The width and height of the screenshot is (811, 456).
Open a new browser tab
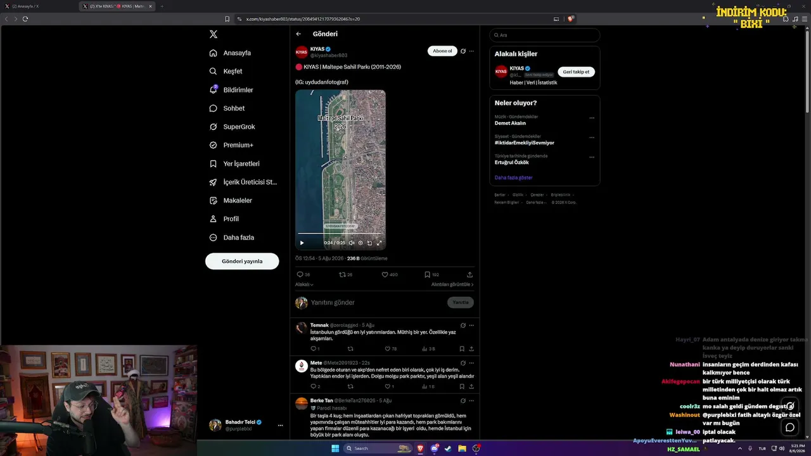(162, 6)
